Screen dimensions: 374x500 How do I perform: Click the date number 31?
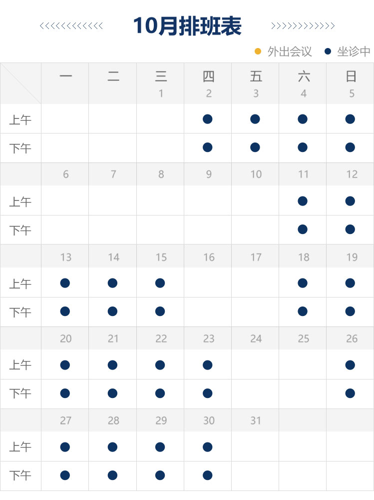256,420
